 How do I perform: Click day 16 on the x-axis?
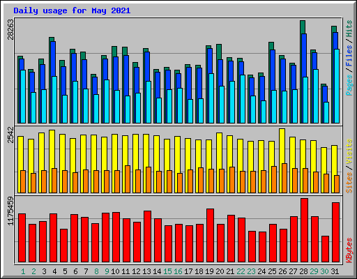tap(178, 271)
